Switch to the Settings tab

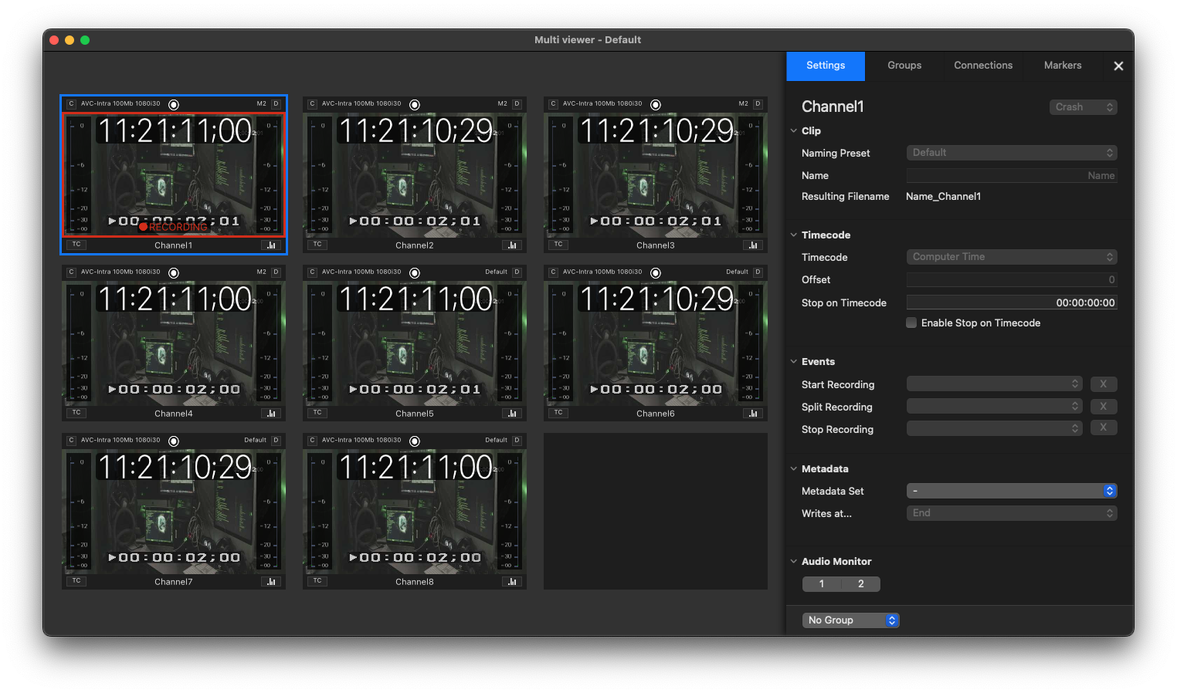click(x=826, y=66)
